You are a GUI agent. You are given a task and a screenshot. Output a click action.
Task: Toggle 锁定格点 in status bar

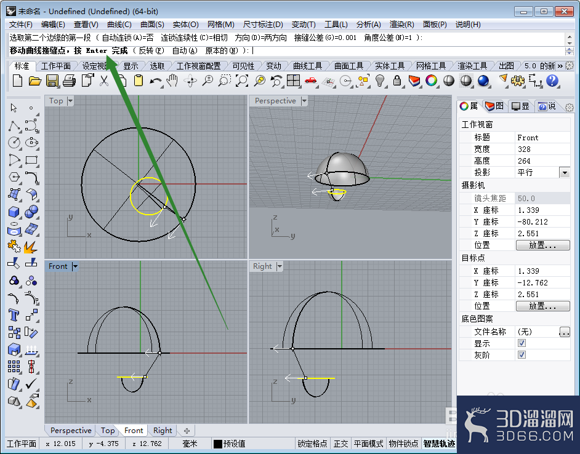313,444
